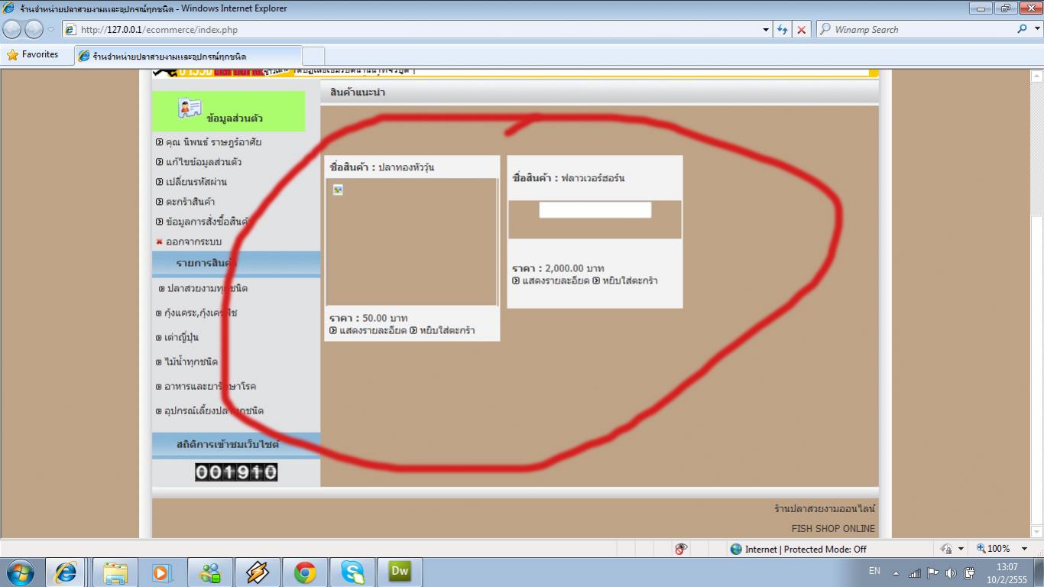Select อาหารและยารักษาโรค category
The height and width of the screenshot is (587, 1044).
click(x=210, y=386)
